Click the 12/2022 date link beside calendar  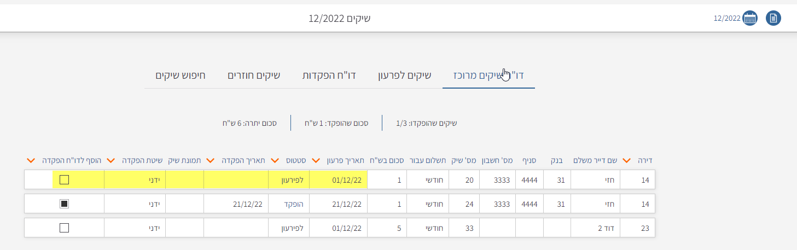click(726, 18)
